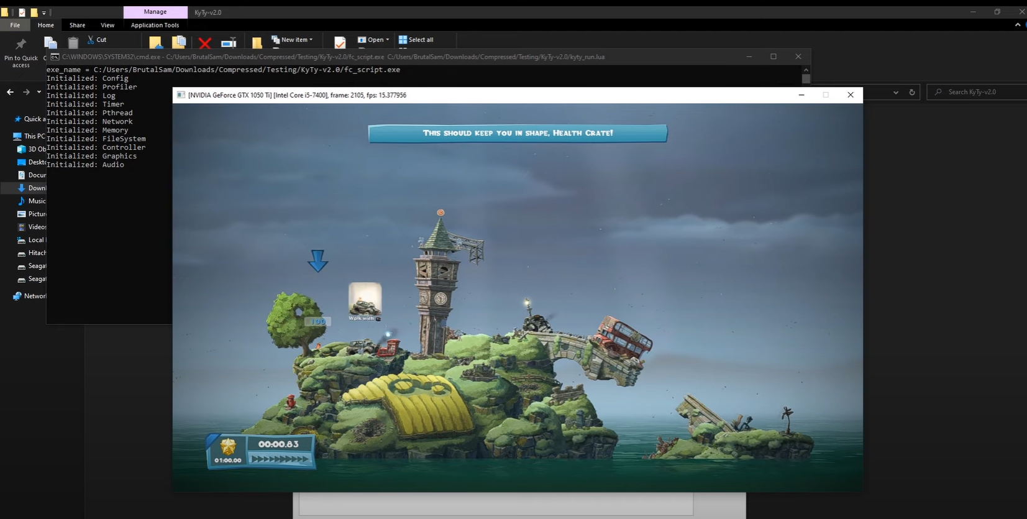Click the game window title bar icon
This screenshot has width=1027, height=519.
pos(181,95)
